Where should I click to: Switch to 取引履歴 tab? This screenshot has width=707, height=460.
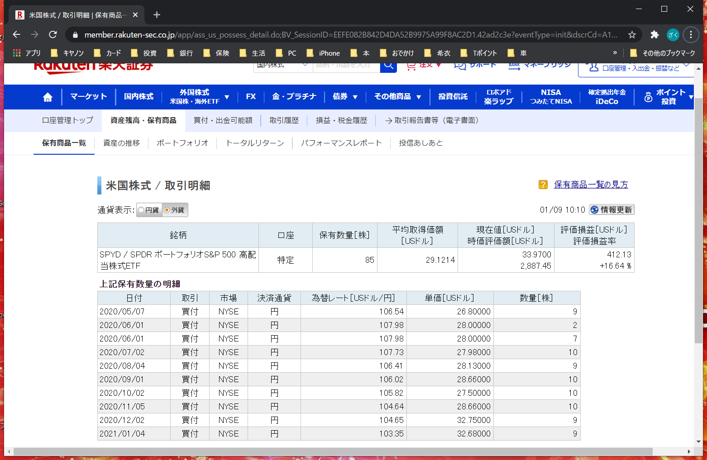click(284, 121)
